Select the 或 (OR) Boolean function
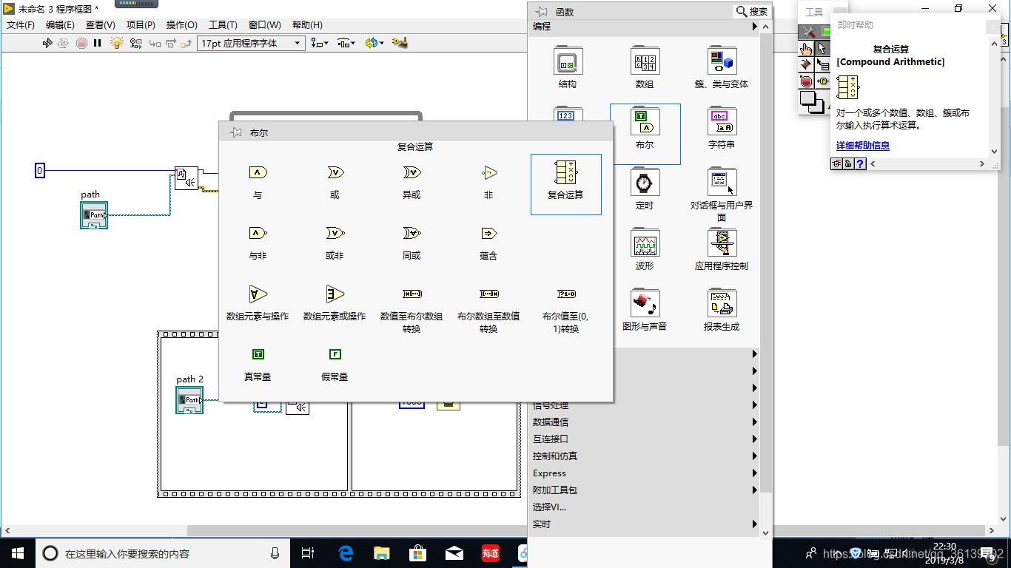Screen dimensions: 1011x568 point(335,181)
